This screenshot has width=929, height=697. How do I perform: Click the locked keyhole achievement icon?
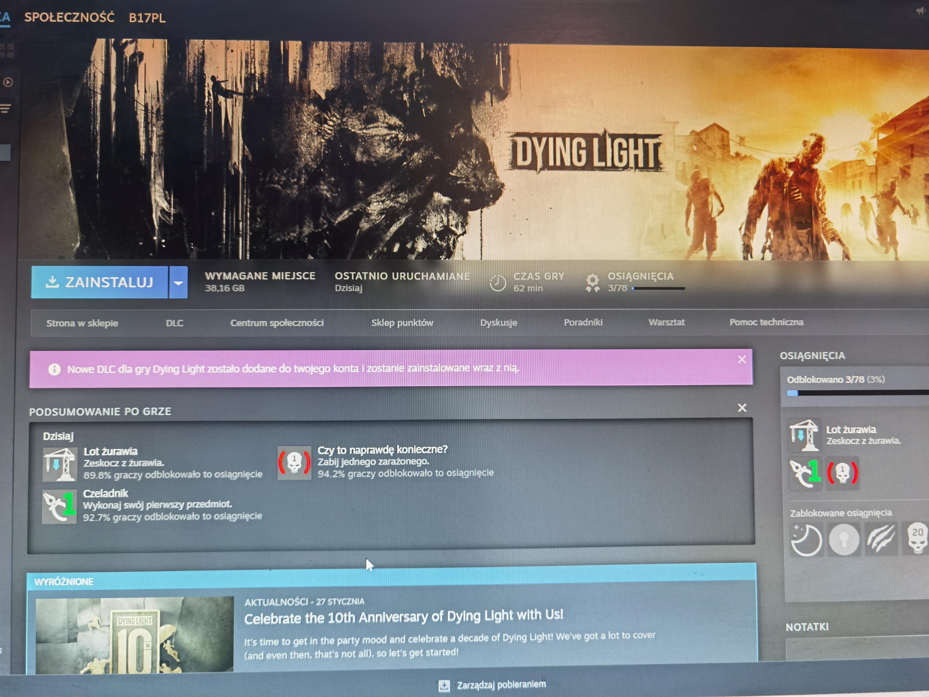844,539
